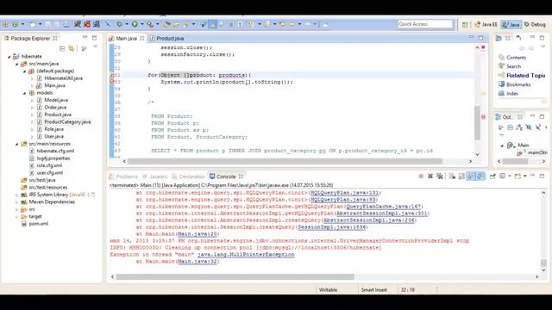Click Remove All Terminated Launches in Console
This screenshot has height=310, width=552.
click(440, 176)
